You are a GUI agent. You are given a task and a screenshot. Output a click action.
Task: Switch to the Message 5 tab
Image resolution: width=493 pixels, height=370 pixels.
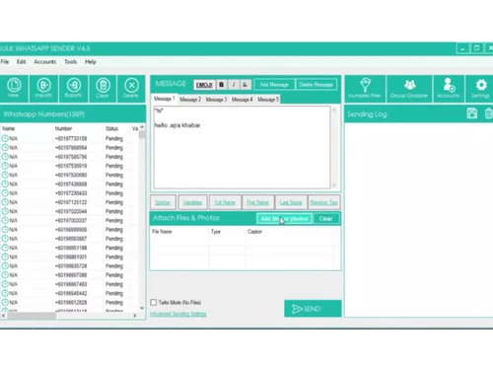coord(268,100)
